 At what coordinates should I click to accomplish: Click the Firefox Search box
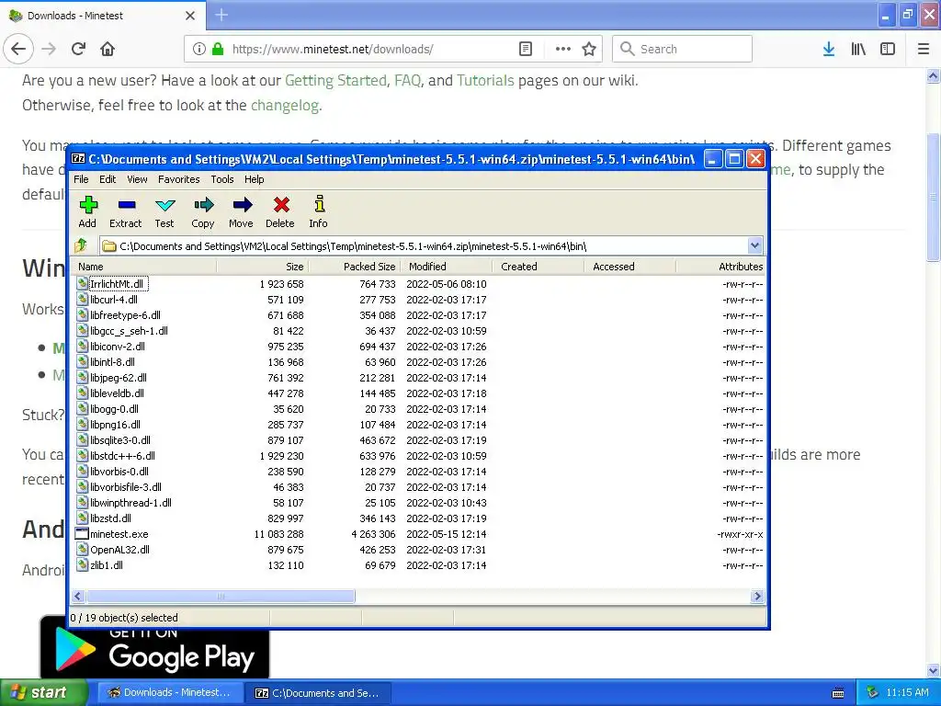pyautogui.click(x=683, y=49)
